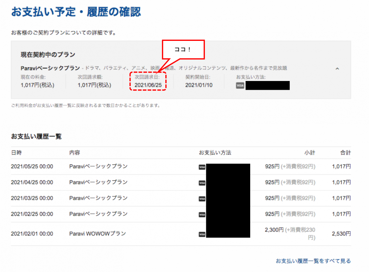The image size is (369, 272).
Task: Select the Paravi WOWOWプラン entry
Action: 98,234
